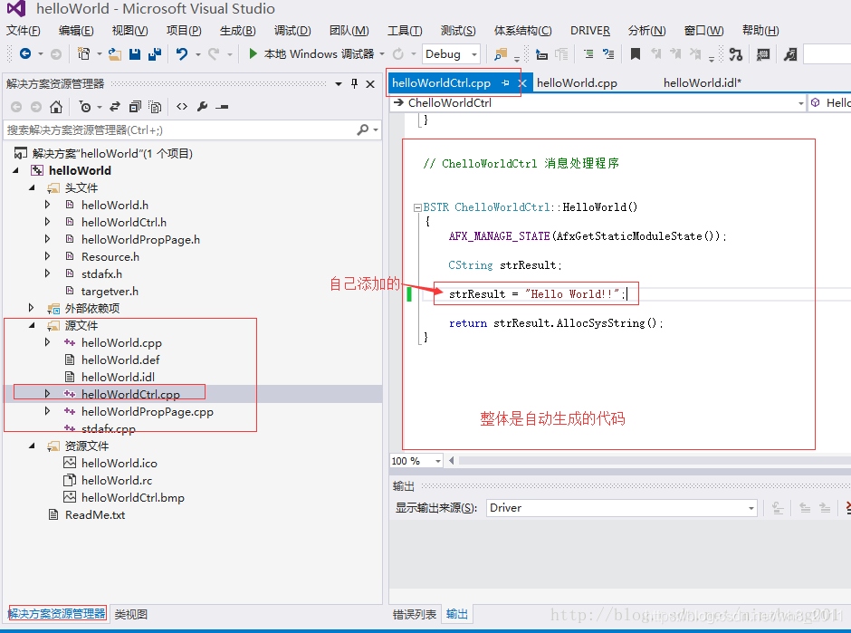This screenshot has height=633, width=851.
Task: Click Show All Files icon in Solution Explorer
Action: click(155, 107)
